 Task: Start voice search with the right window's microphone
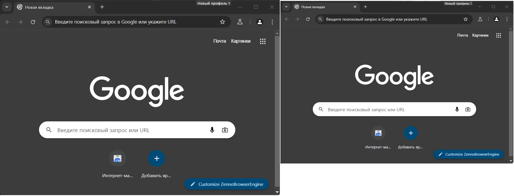coord(457,109)
